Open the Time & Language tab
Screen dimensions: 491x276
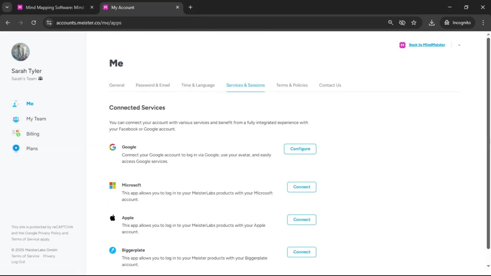198,85
